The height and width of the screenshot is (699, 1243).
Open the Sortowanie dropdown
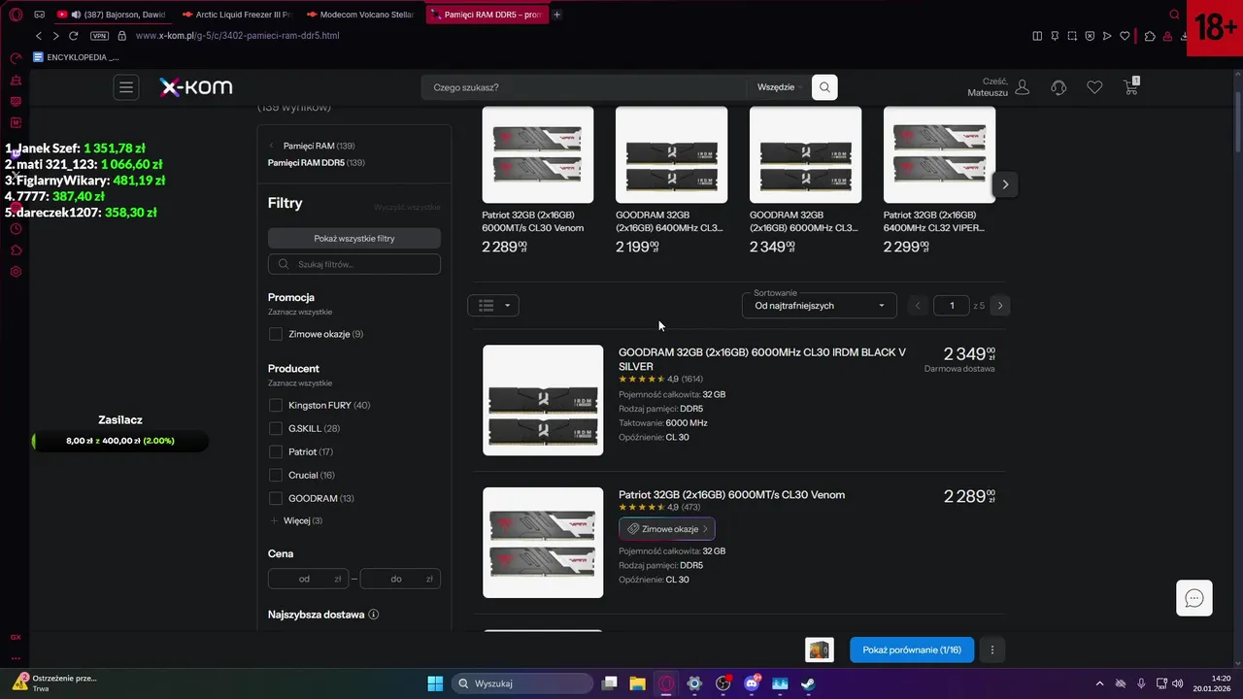point(819,305)
